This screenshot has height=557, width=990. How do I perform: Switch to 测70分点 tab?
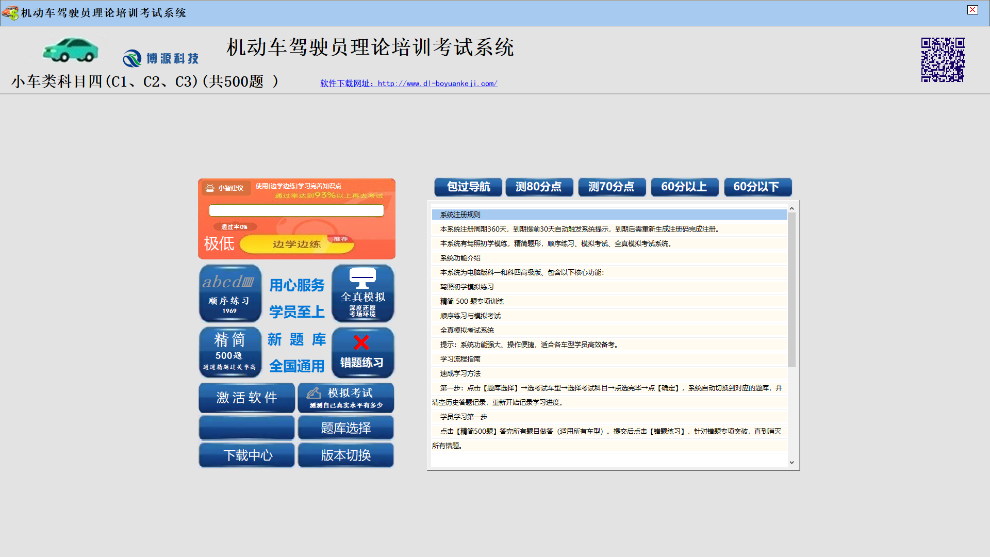(x=612, y=187)
